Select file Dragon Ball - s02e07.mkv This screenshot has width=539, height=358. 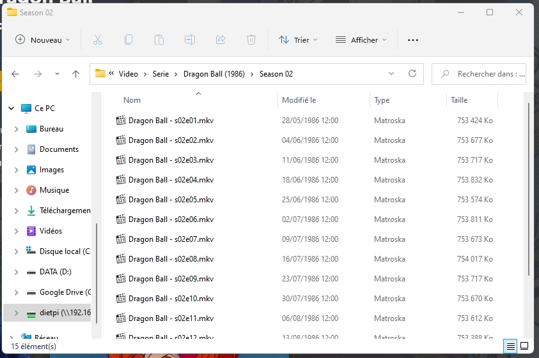[x=171, y=239]
